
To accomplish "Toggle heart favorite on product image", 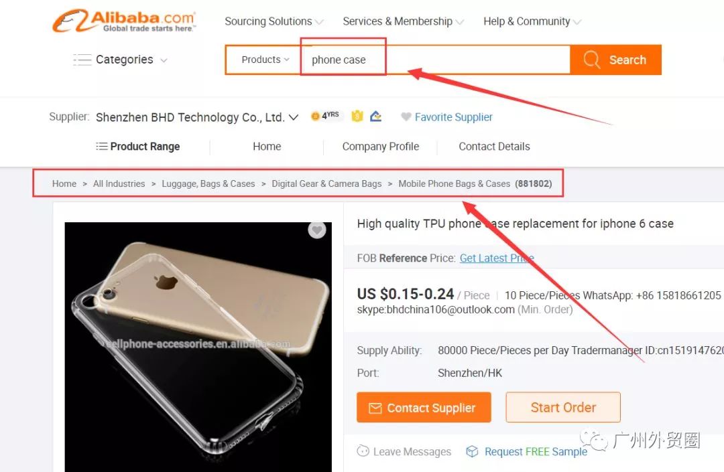I will [x=316, y=230].
